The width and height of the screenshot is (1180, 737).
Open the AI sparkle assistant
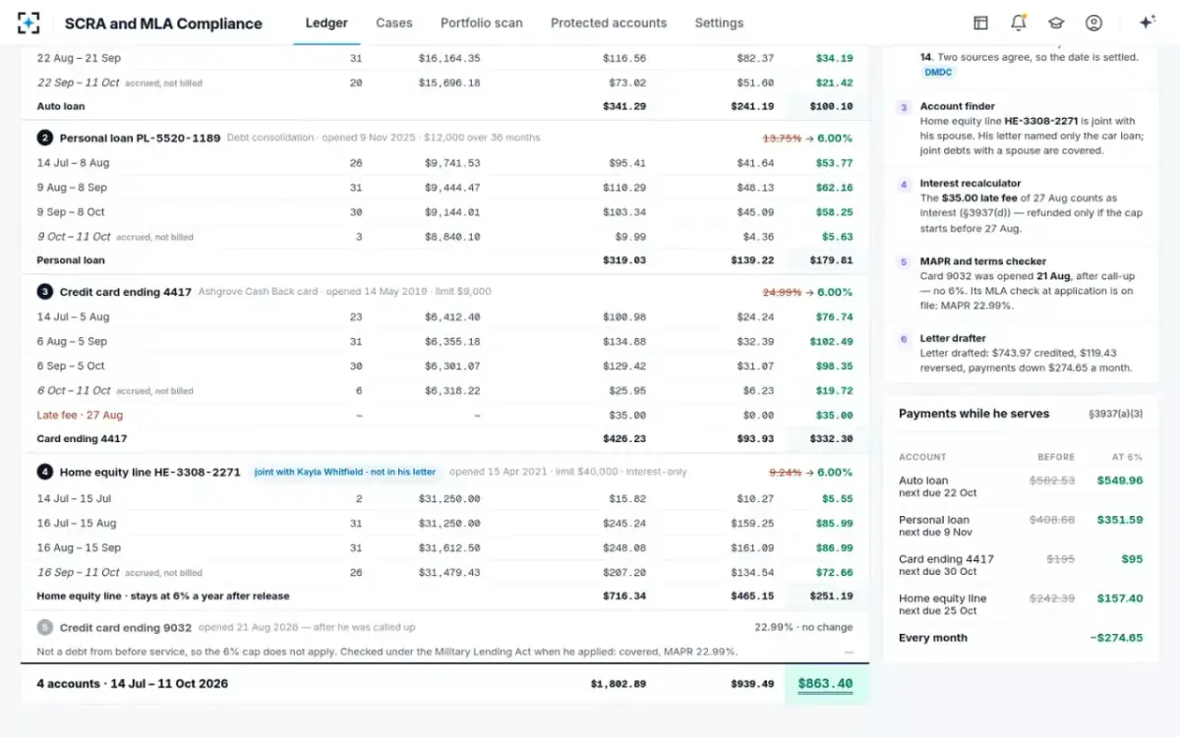(1147, 23)
